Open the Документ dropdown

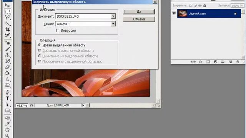(113, 16)
